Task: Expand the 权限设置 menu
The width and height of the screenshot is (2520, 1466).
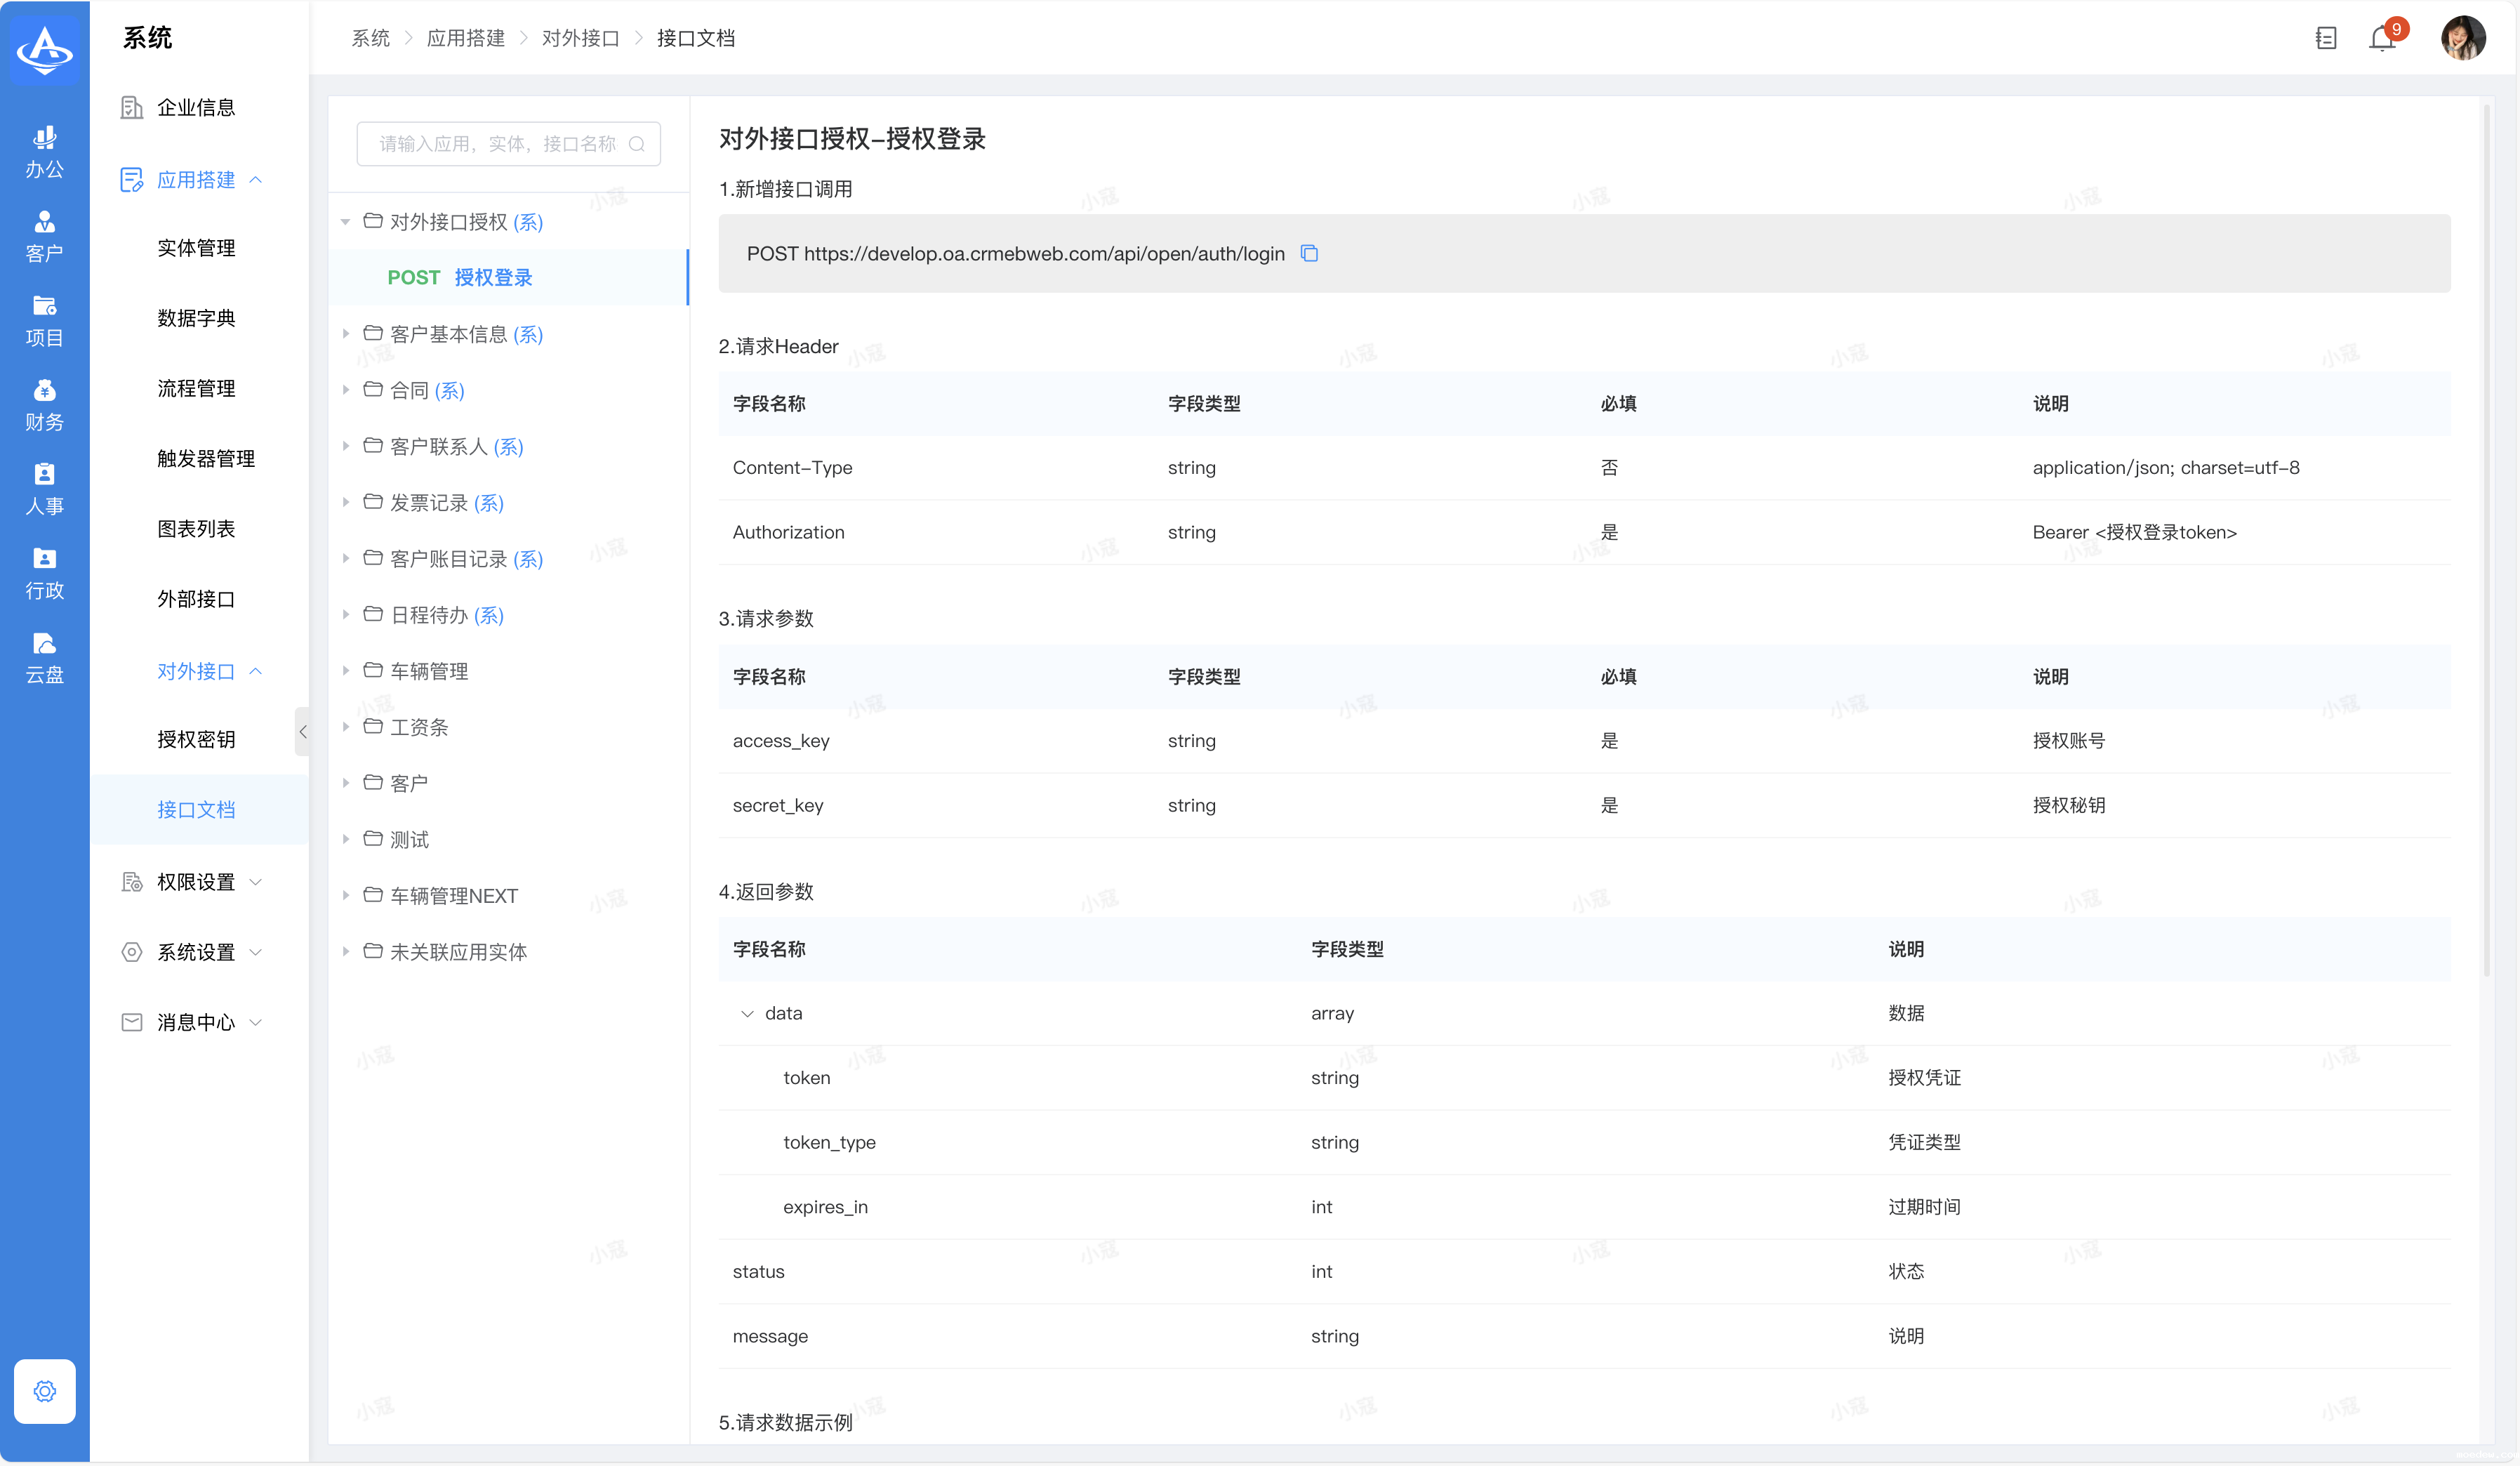Action: coord(196,882)
